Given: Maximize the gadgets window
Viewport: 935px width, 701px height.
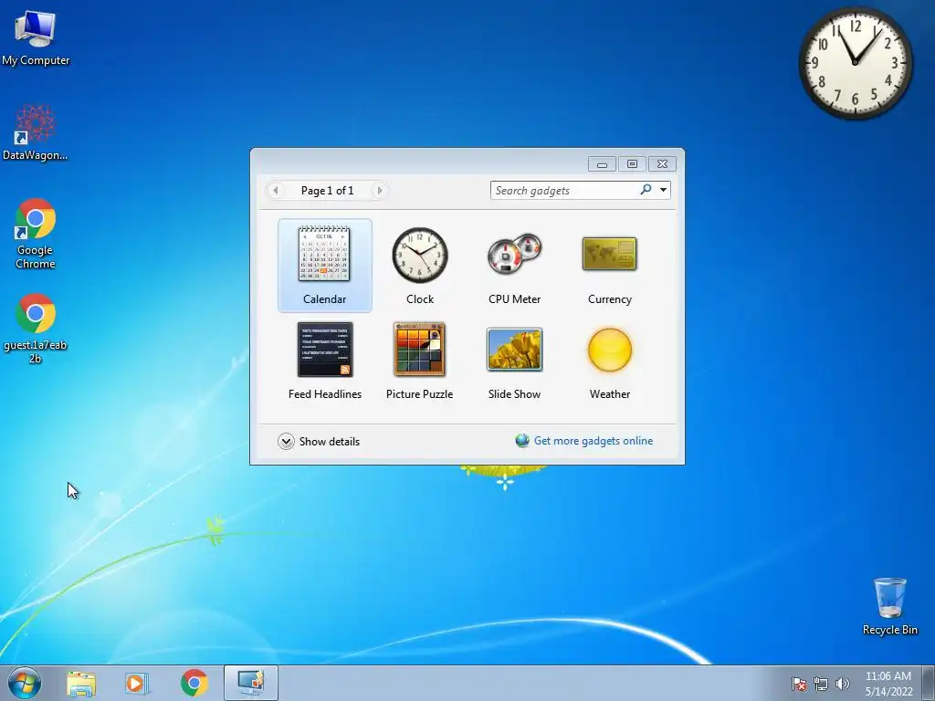Looking at the screenshot, I should pos(632,164).
